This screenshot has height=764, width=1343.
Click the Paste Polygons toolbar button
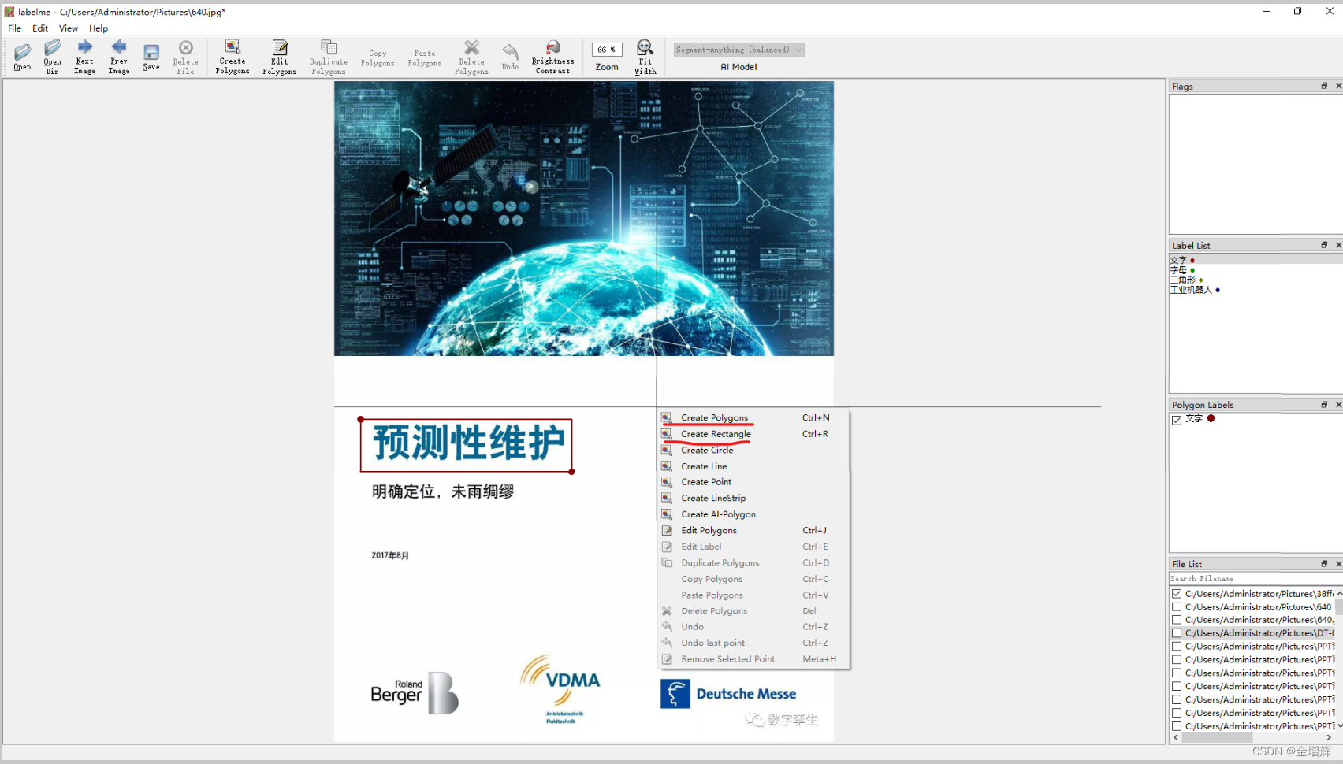click(x=425, y=58)
